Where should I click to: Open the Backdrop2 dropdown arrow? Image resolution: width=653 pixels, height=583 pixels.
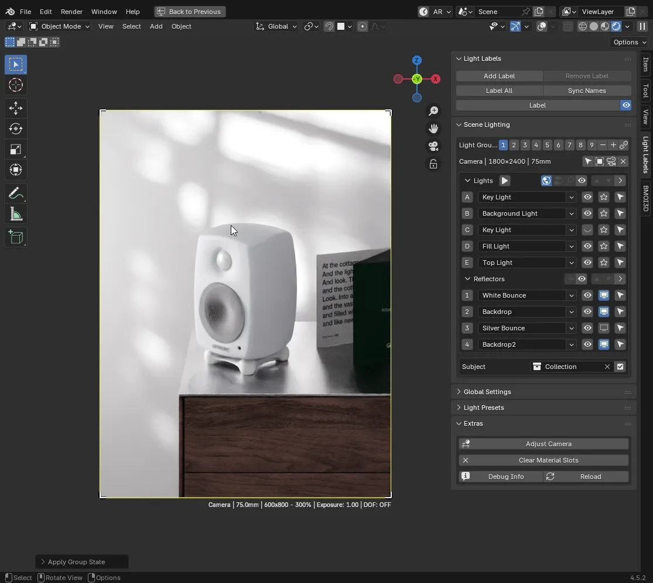pos(571,344)
